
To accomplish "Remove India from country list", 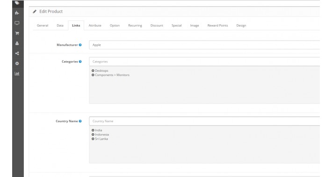I will pyautogui.click(x=93, y=130).
